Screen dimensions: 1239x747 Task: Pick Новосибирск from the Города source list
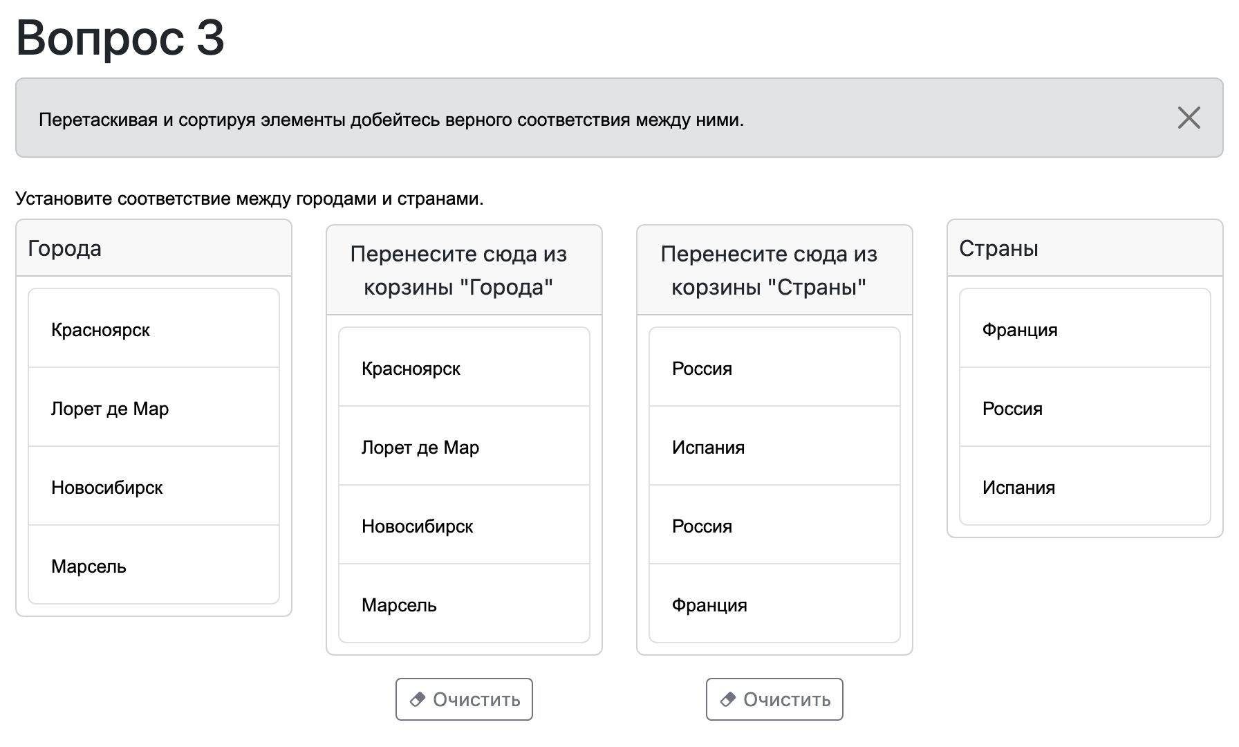(153, 487)
